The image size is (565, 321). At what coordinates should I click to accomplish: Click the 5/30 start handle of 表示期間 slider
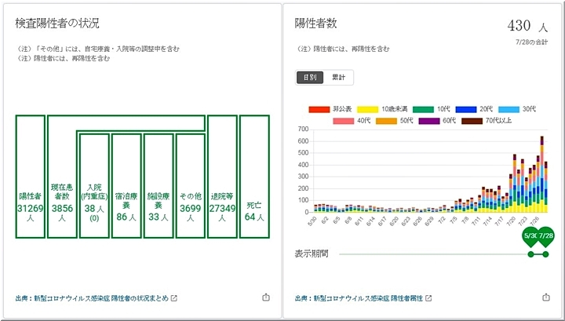coord(531,254)
